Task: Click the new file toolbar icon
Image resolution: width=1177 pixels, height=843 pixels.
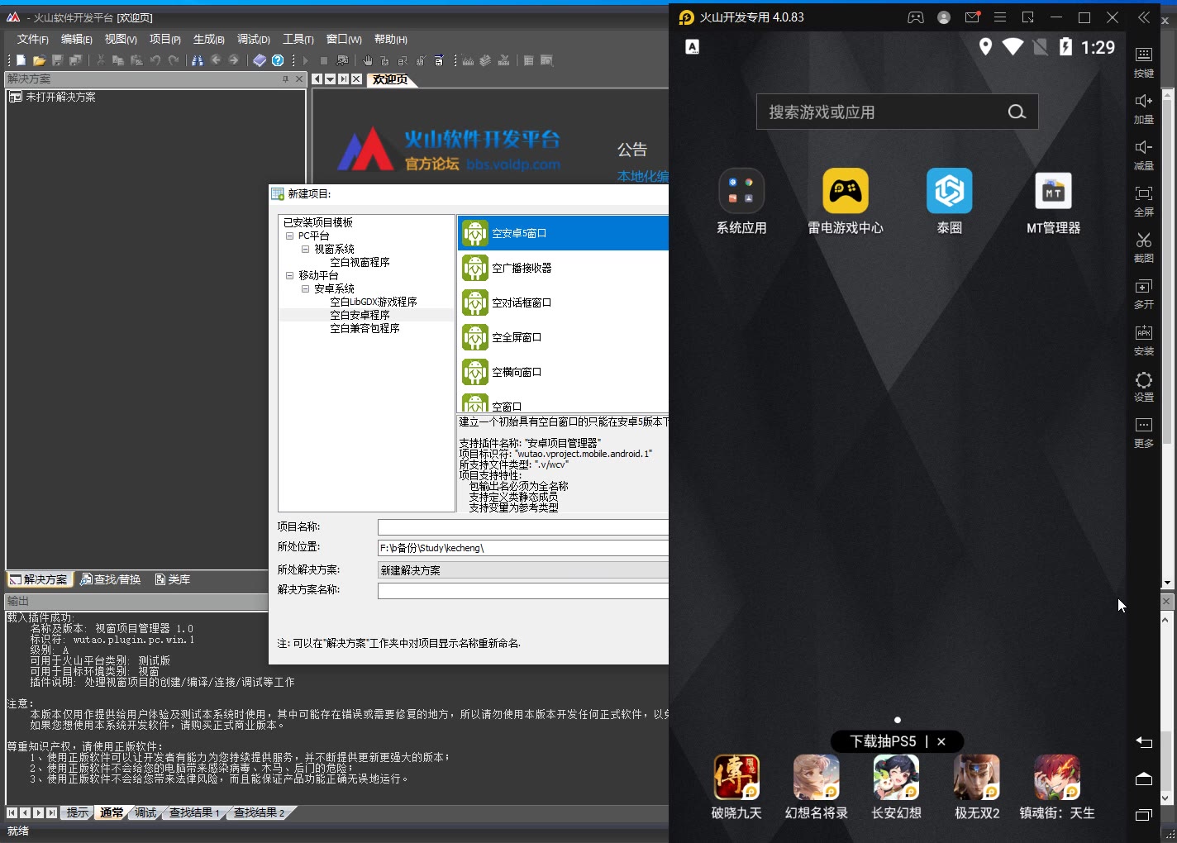Action: [21, 60]
